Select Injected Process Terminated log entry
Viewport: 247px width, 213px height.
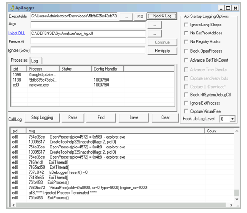tap(123, 193)
